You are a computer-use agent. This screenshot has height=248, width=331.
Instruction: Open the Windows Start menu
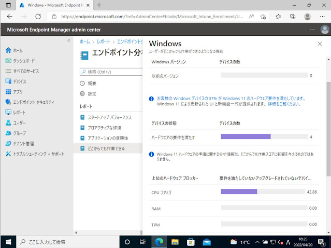(x=8, y=242)
